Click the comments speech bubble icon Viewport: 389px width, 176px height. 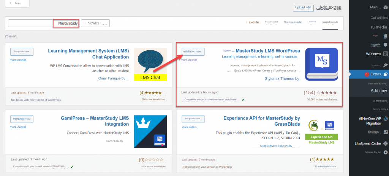(x=385, y=45)
